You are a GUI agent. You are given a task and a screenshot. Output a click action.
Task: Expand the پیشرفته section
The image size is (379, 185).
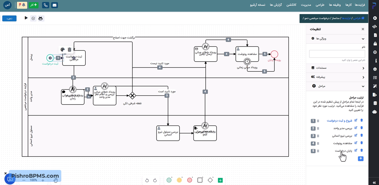(337, 77)
